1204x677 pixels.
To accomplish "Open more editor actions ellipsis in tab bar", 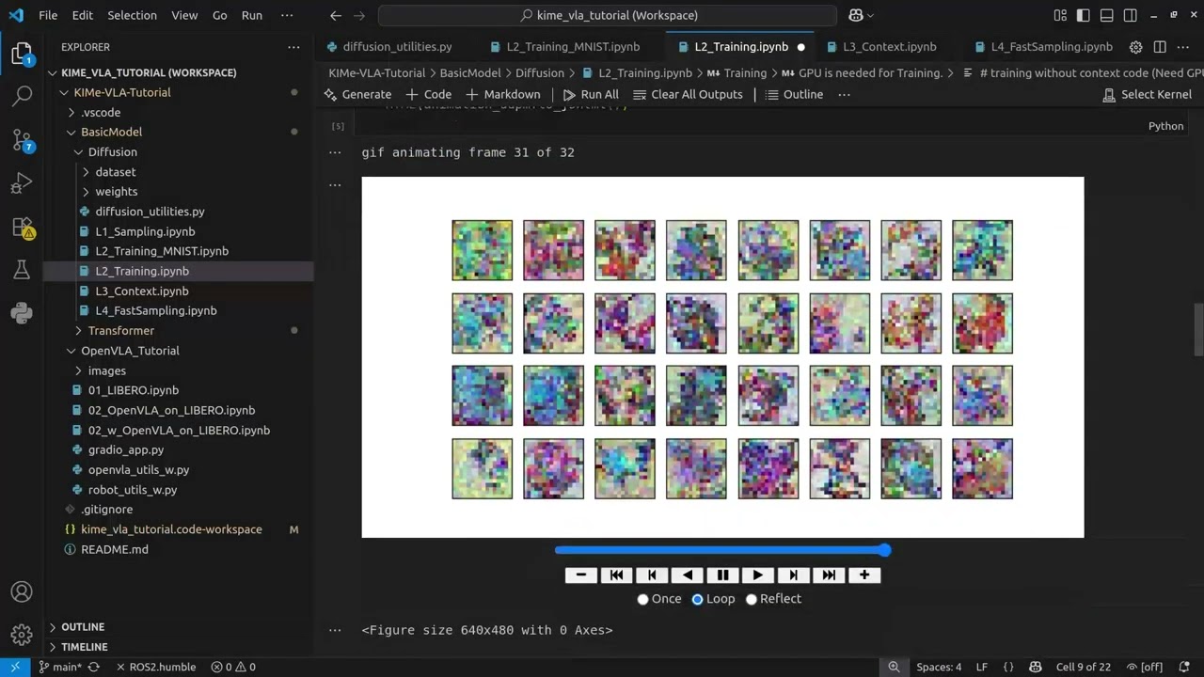I will click(x=1183, y=47).
